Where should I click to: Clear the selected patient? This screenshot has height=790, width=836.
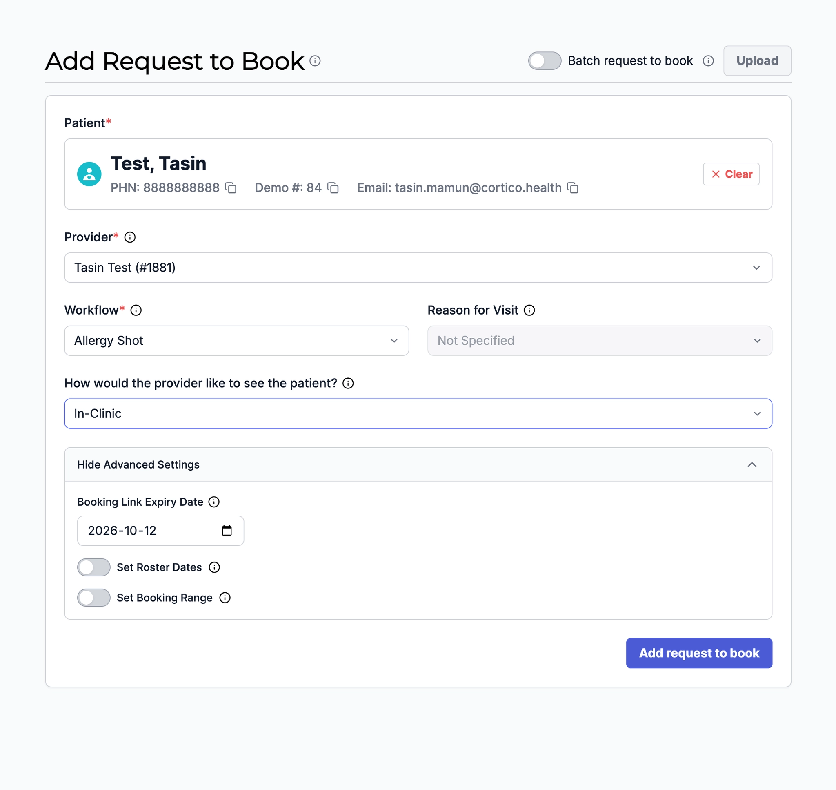coord(731,174)
